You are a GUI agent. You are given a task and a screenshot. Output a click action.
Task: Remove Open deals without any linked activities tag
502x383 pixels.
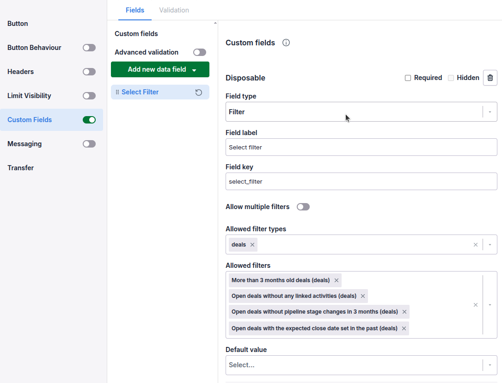(x=363, y=296)
